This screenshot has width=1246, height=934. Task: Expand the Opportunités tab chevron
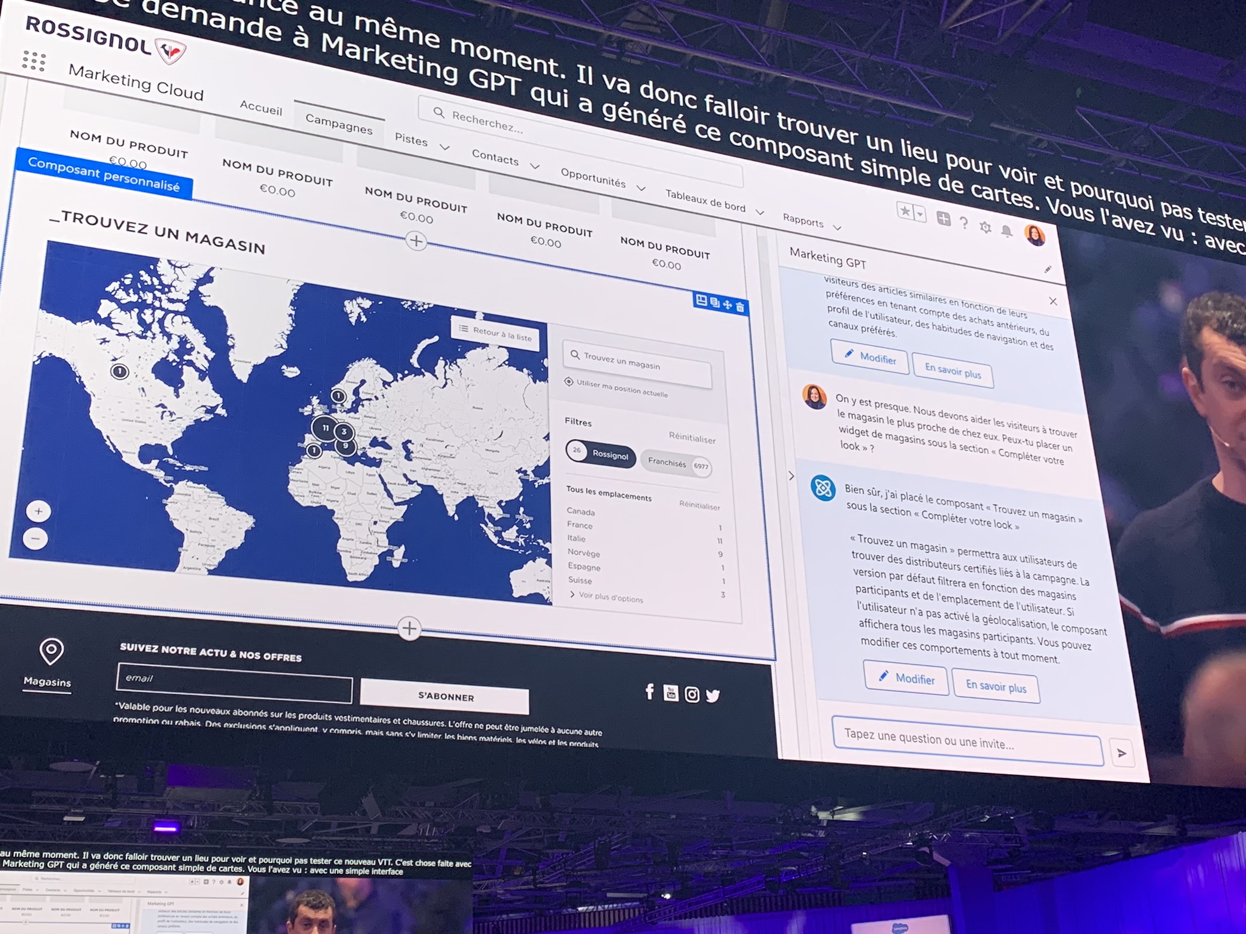tap(641, 189)
